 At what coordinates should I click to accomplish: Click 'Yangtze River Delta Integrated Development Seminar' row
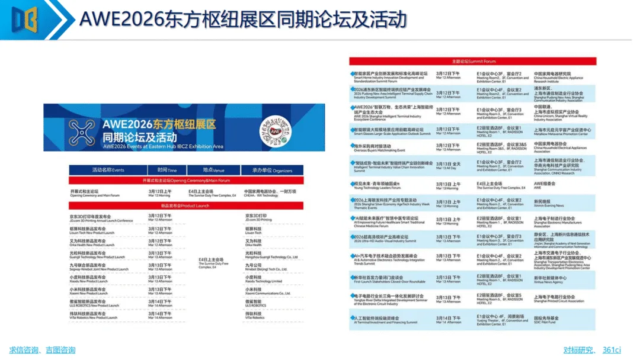[x=473, y=299]
